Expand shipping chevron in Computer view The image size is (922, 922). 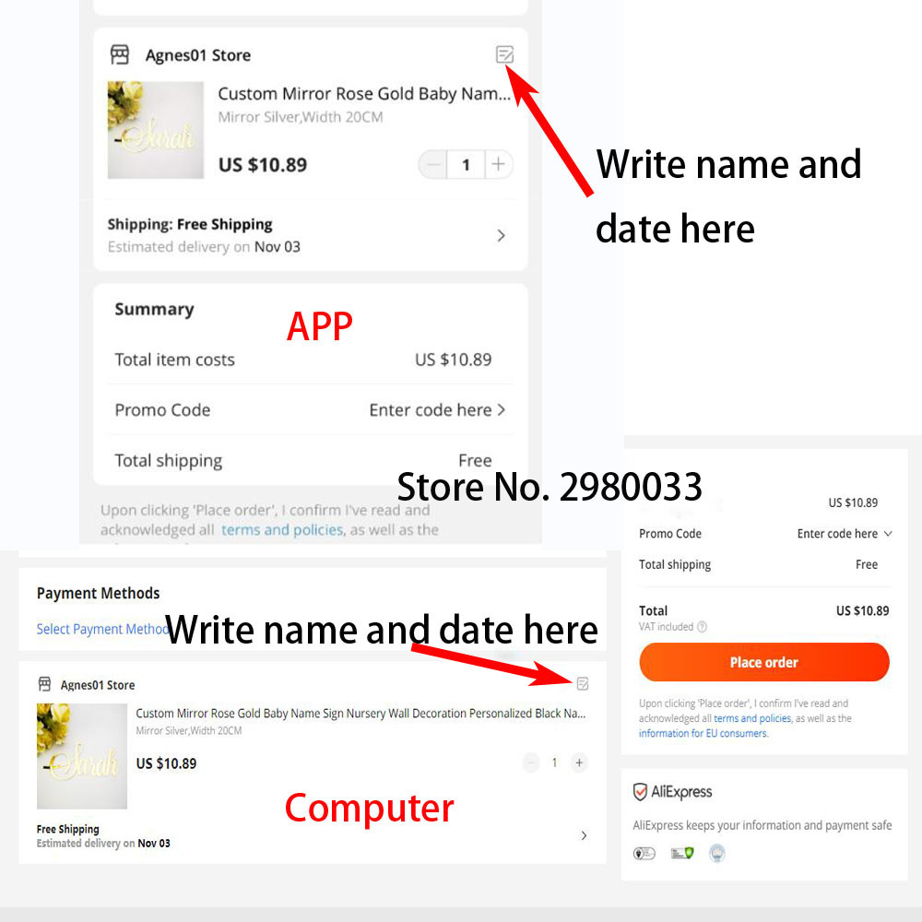pos(584,835)
